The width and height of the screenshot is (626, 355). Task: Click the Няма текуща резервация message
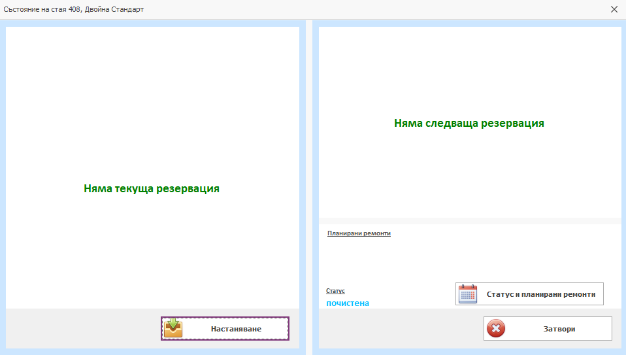[x=152, y=188]
